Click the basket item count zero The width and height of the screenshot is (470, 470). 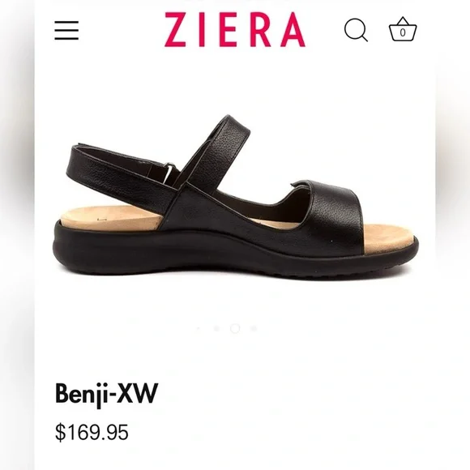coord(403,32)
